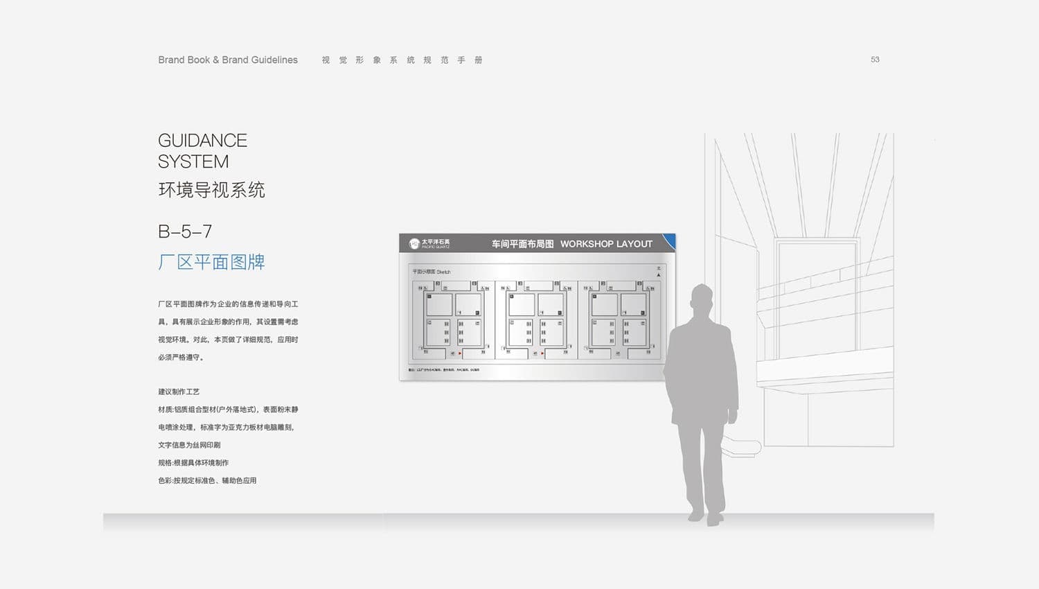Click the GUIDANCE SYSTEM heading
The image size is (1039, 589).
[x=202, y=151]
